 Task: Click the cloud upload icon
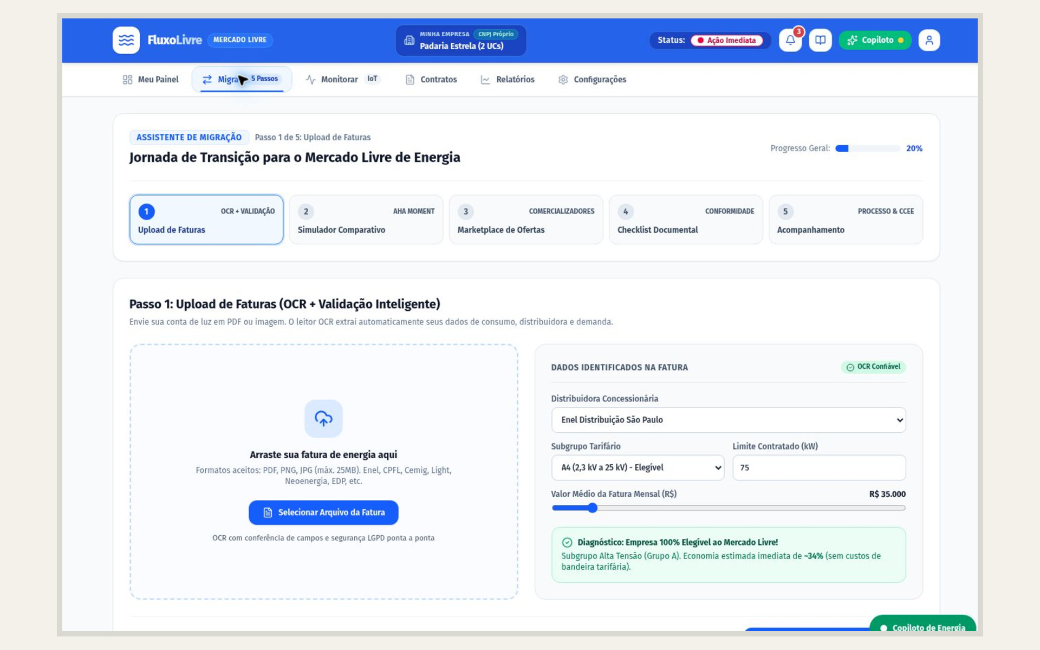(323, 418)
